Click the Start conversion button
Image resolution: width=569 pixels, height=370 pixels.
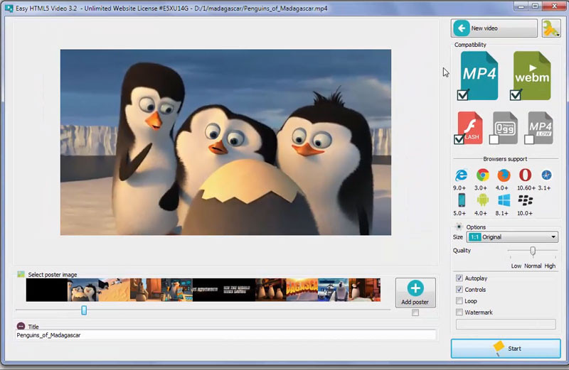pos(506,349)
